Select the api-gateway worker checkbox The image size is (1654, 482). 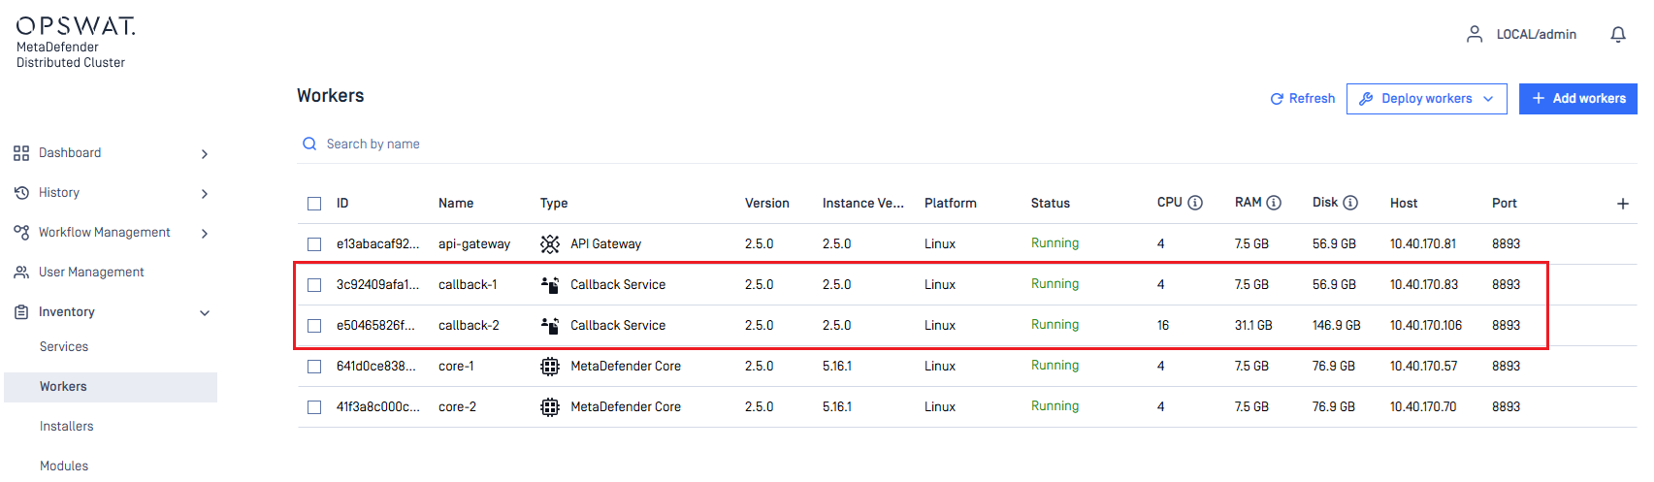(314, 244)
